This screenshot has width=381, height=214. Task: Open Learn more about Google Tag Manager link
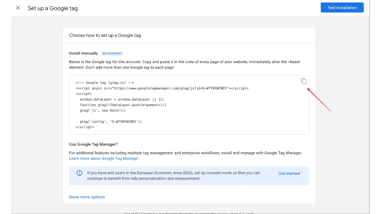(104, 158)
